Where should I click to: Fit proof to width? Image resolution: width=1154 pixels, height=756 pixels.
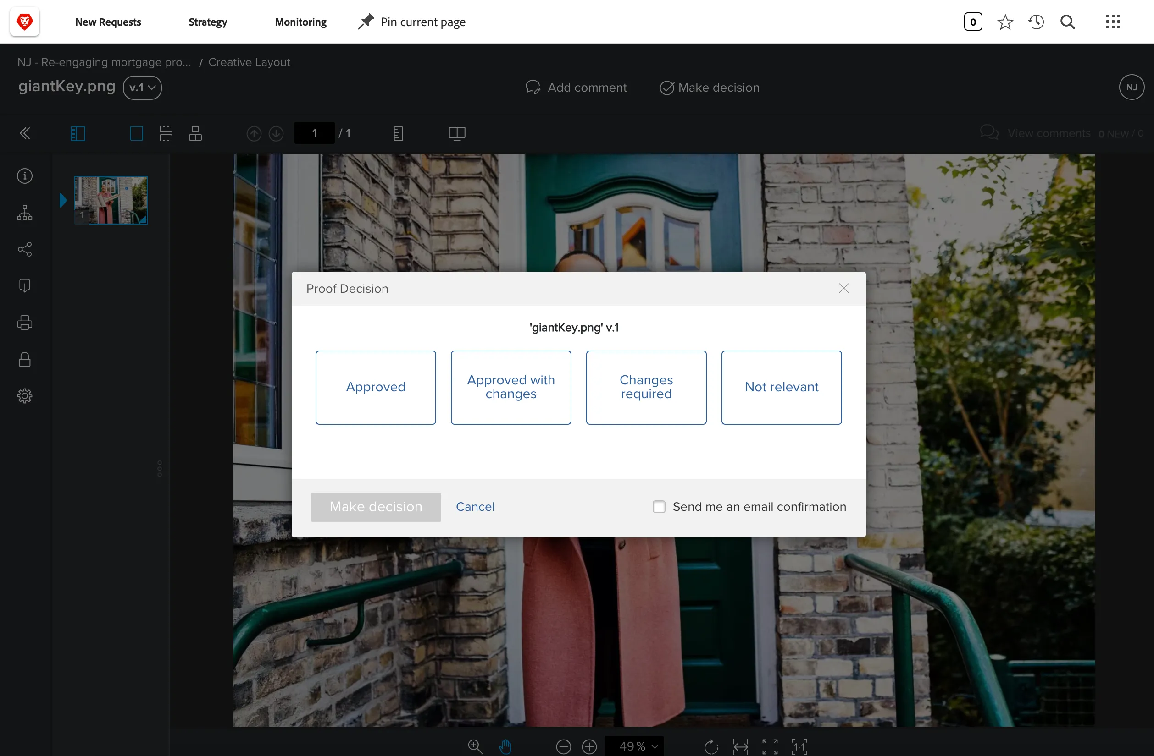[740, 746]
